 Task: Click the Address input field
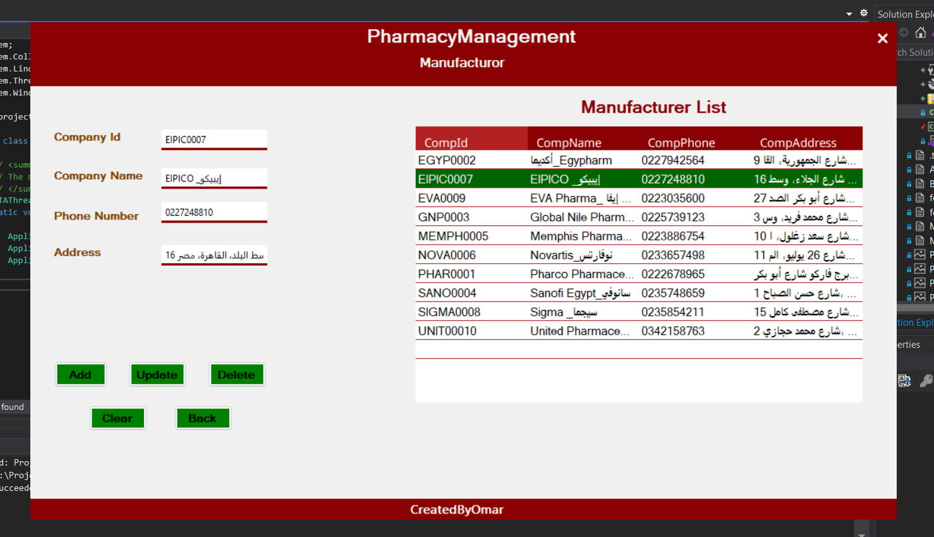click(x=214, y=255)
